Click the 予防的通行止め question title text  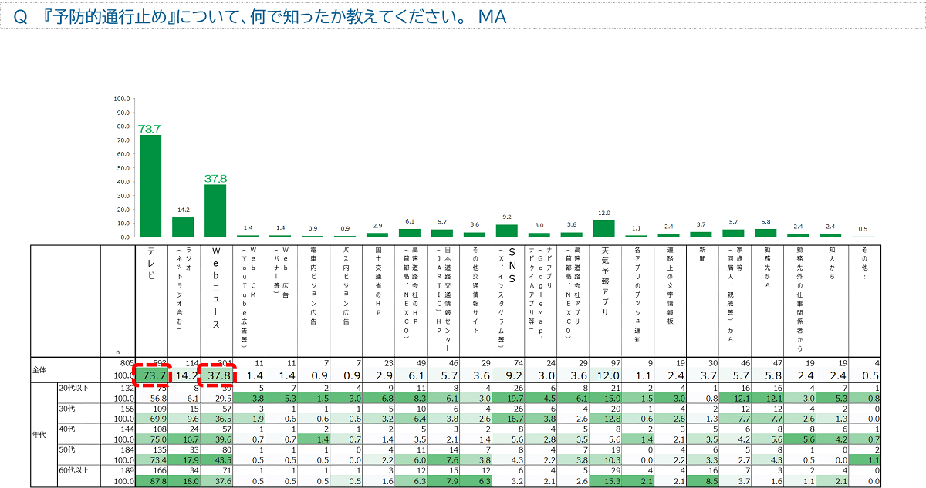(264, 16)
